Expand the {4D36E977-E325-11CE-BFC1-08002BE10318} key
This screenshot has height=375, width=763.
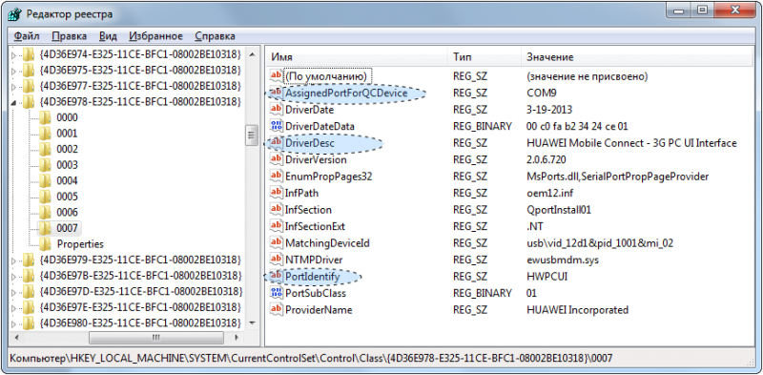(x=13, y=86)
